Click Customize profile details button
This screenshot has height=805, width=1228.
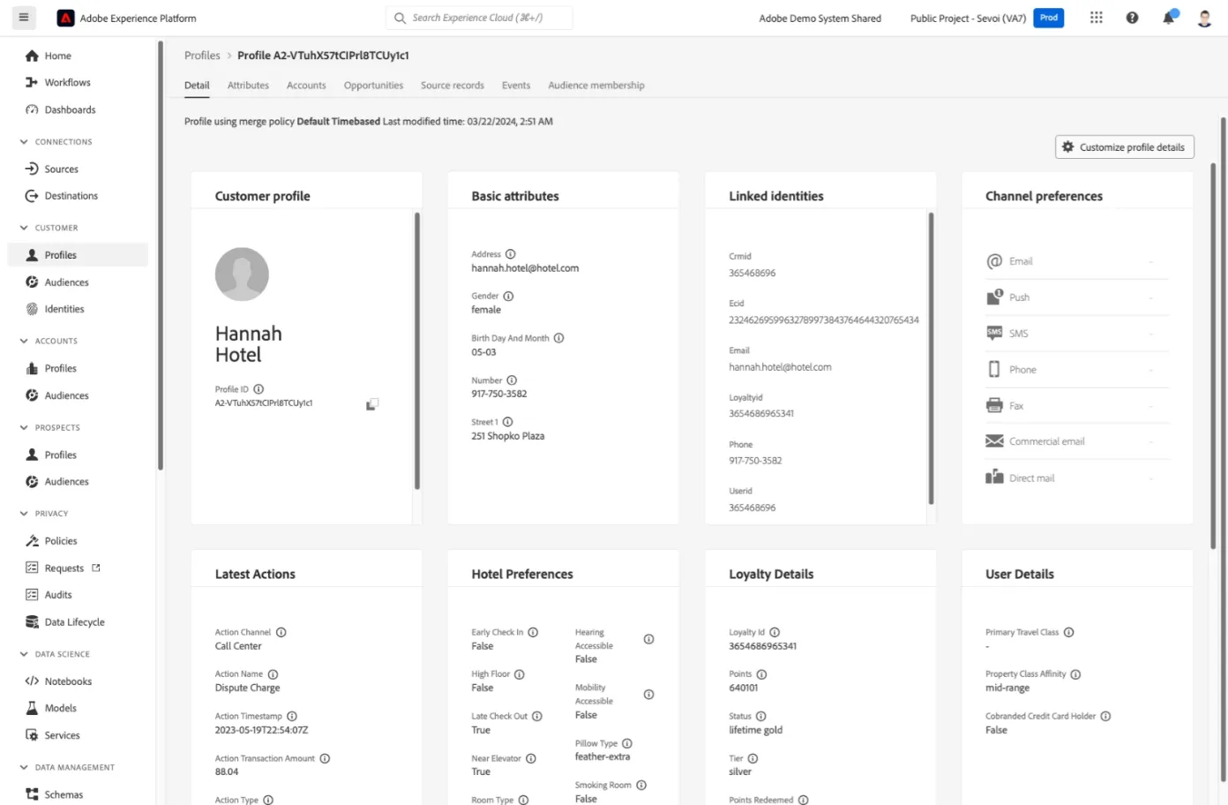point(1125,147)
